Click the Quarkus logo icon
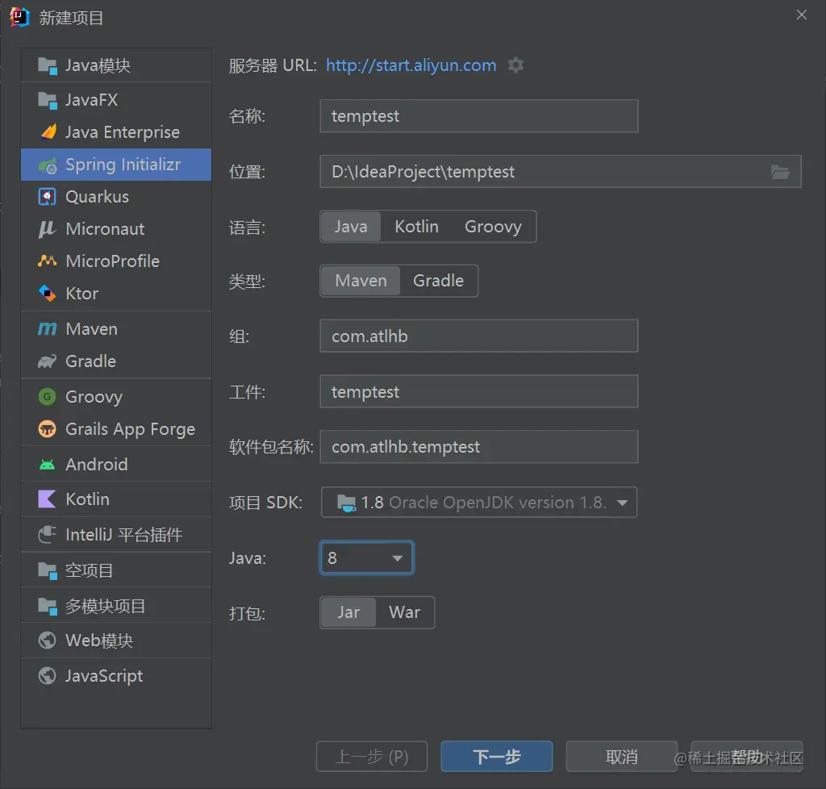 pyautogui.click(x=48, y=197)
